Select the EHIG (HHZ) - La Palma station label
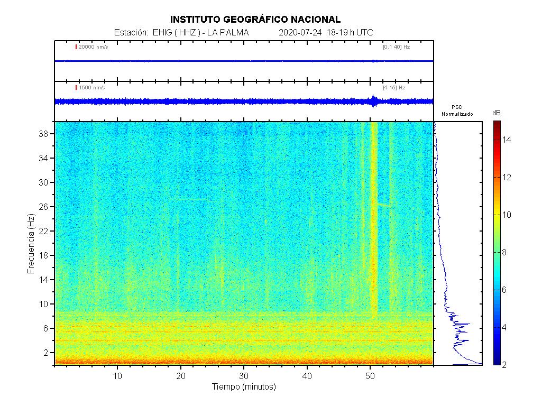 pos(181,33)
